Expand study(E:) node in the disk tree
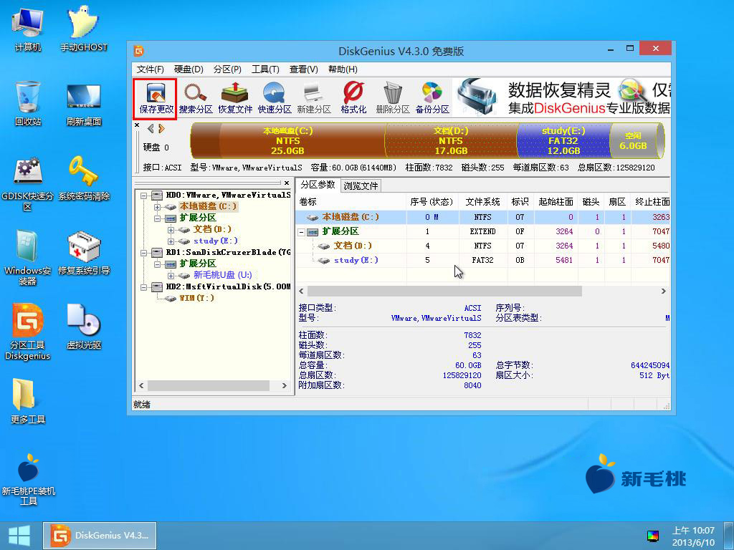 pyautogui.click(x=171, y=241)
